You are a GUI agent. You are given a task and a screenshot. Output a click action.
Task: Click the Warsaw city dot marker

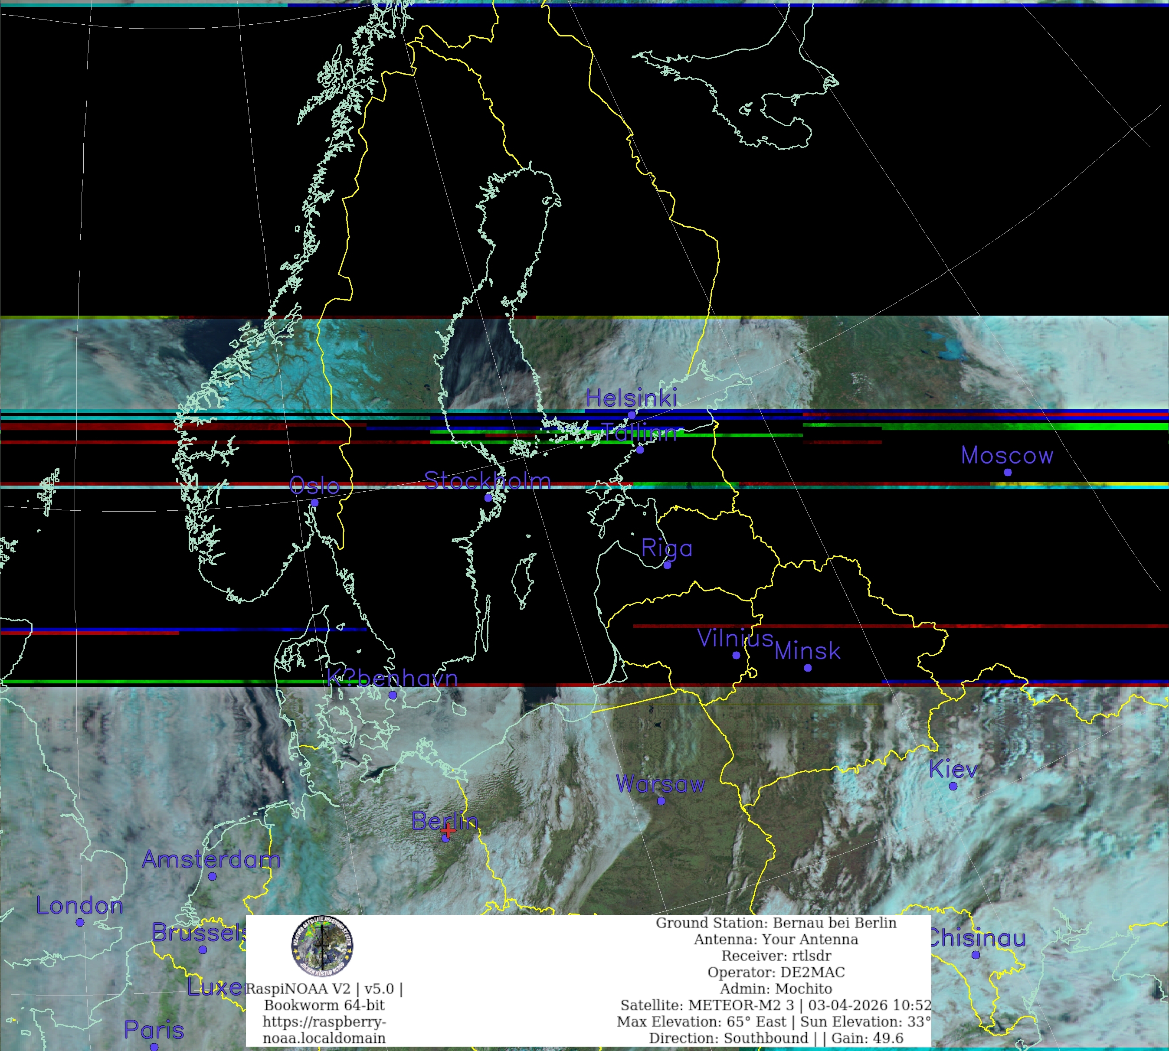[x=661, y=801]
